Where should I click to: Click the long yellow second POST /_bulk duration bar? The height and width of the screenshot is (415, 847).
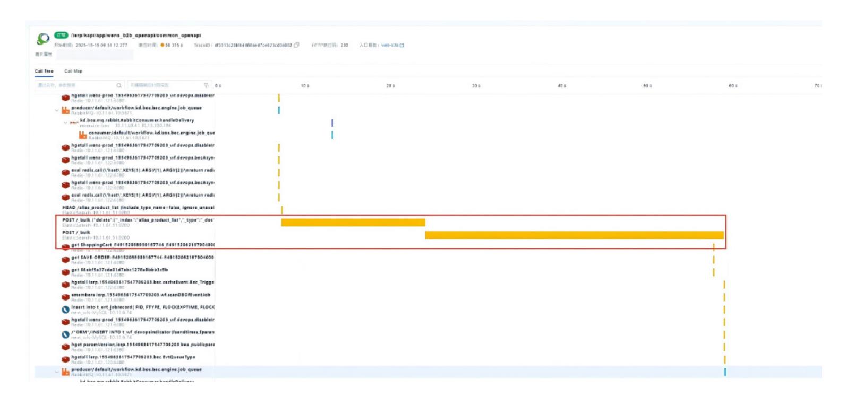click(x=575, y=235)
